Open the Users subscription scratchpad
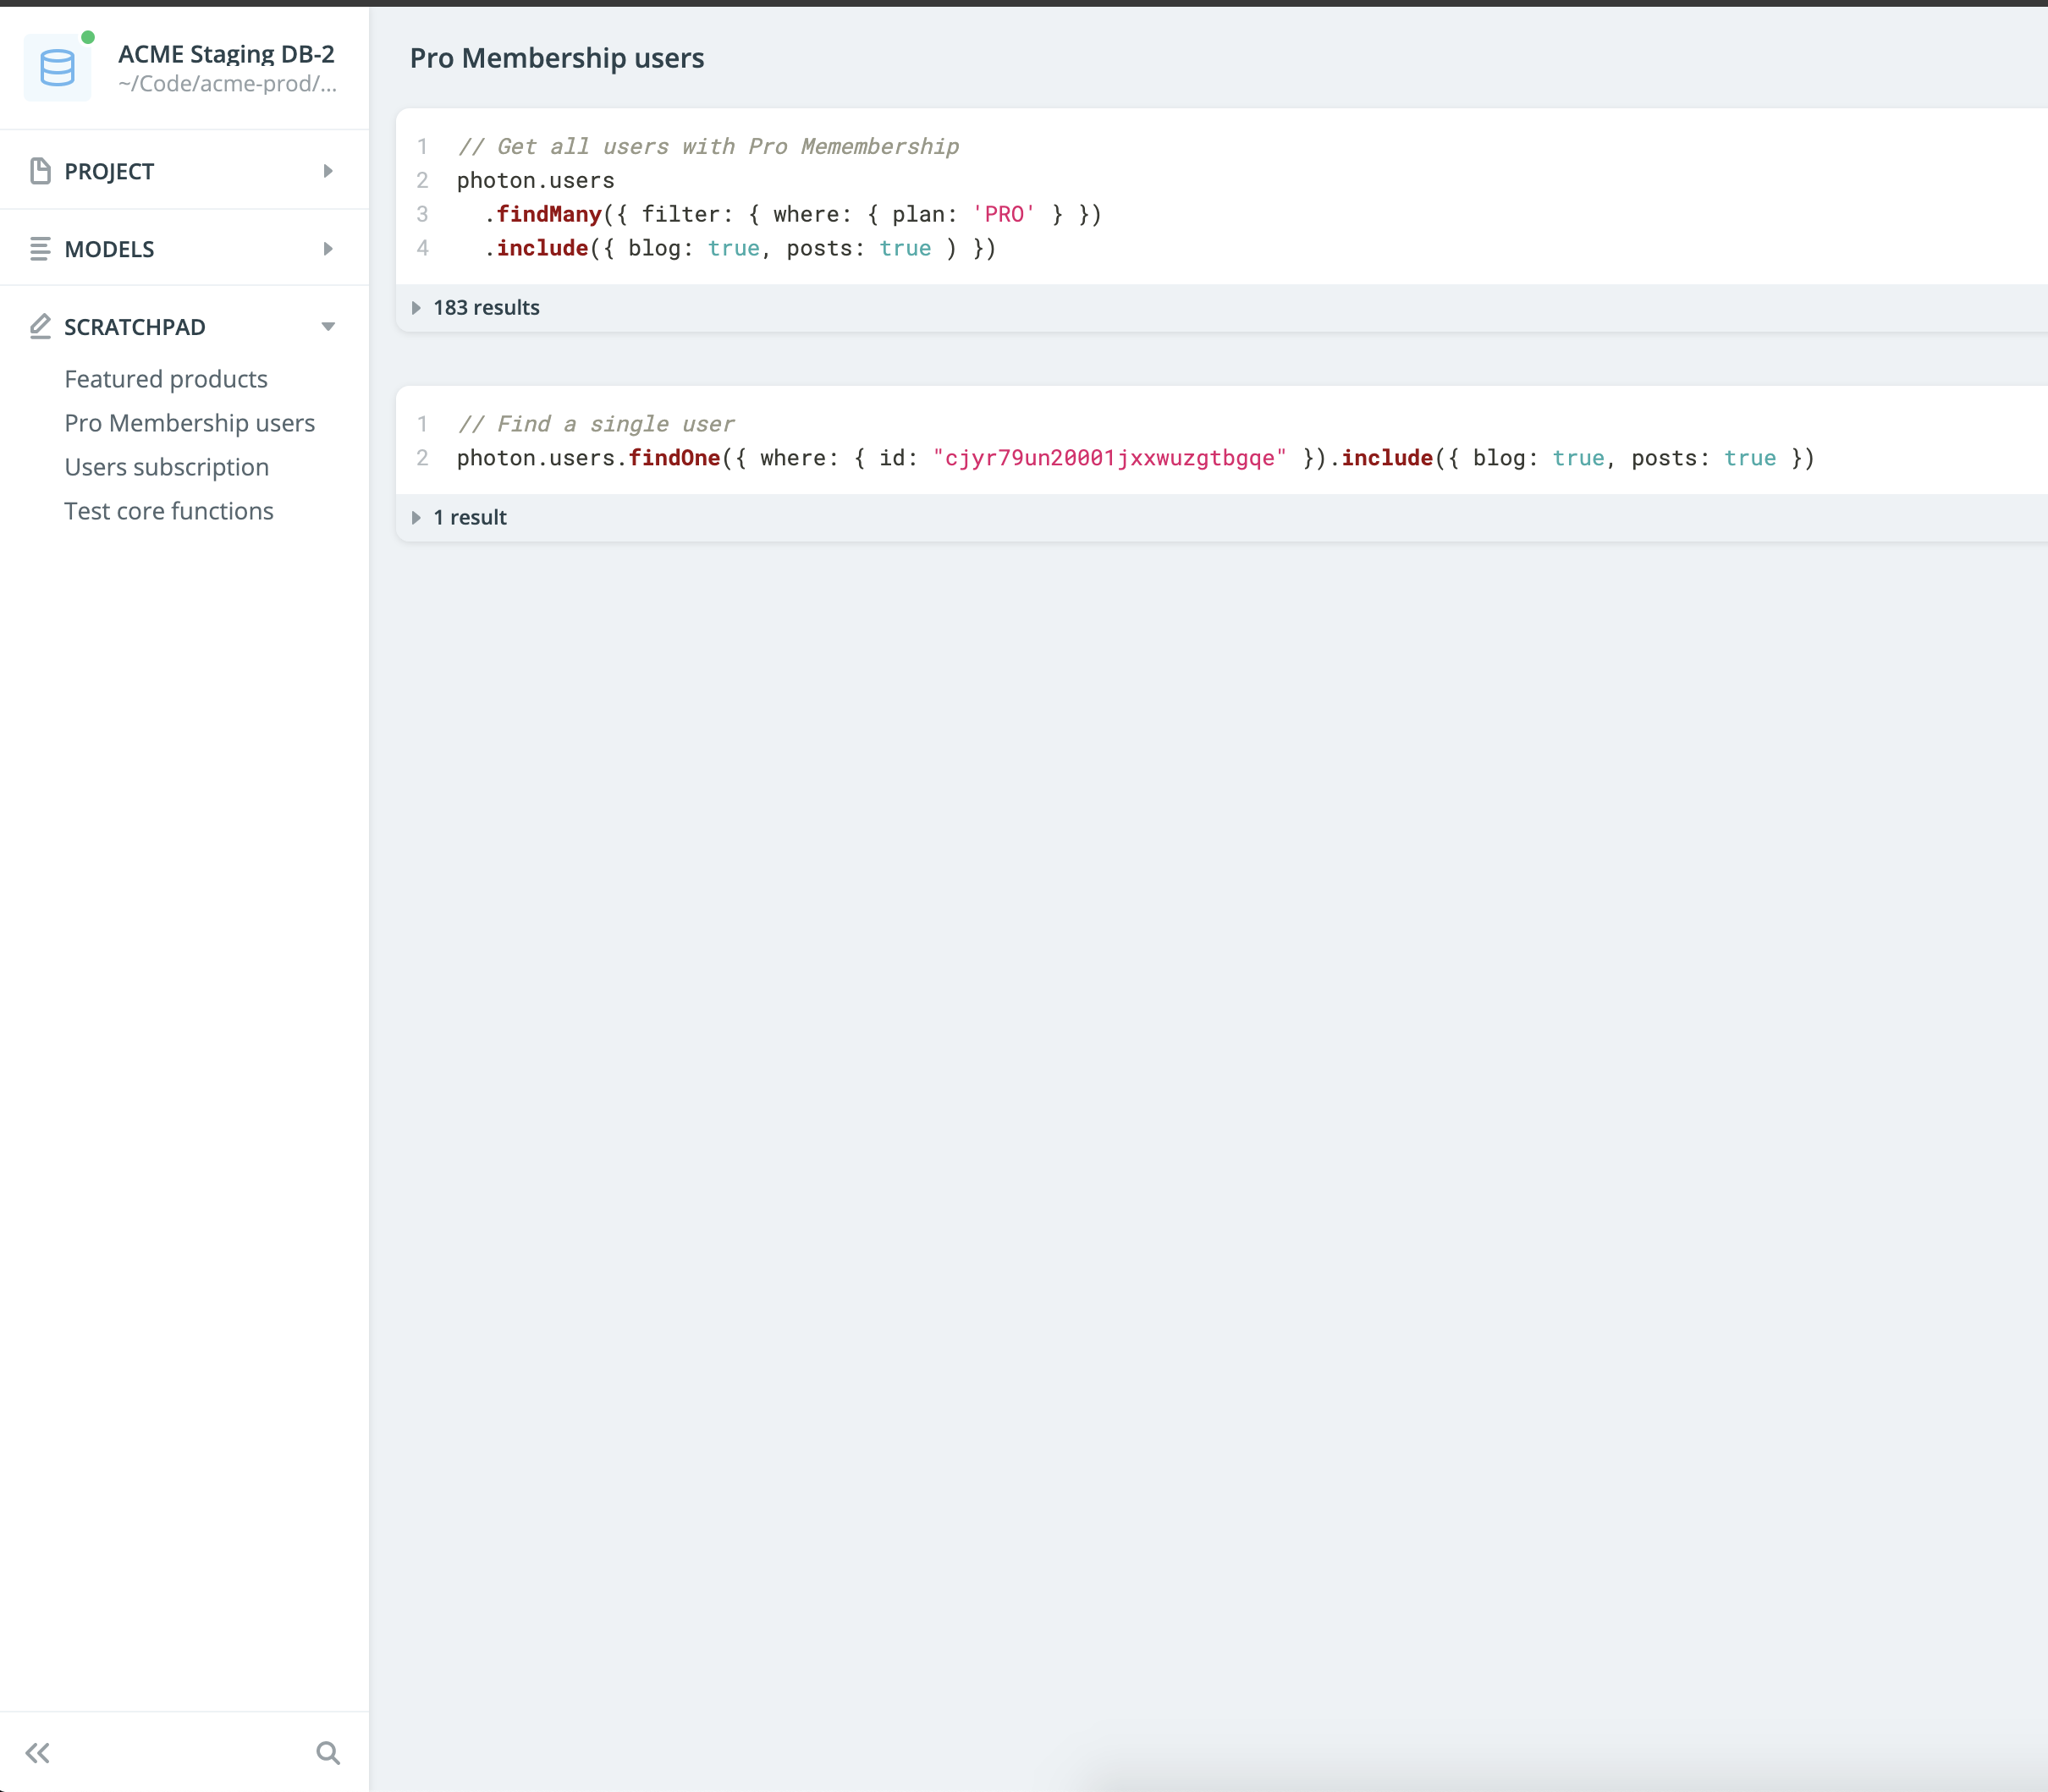The width and height of the screenshot is (2048, 1792). tap(166, 466)
